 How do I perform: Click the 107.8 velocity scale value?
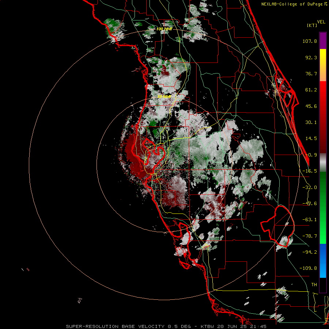tap(310, 41)
